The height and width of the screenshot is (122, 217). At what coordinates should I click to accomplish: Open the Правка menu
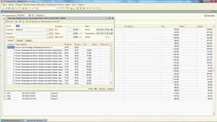(x=11, y=5)
